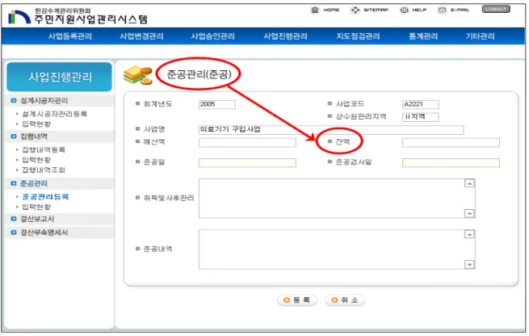Click the 준공관리등록 sidebar link
Image resolution: width=529 pixels, height=336 pixels.
[x=45, y=197]
